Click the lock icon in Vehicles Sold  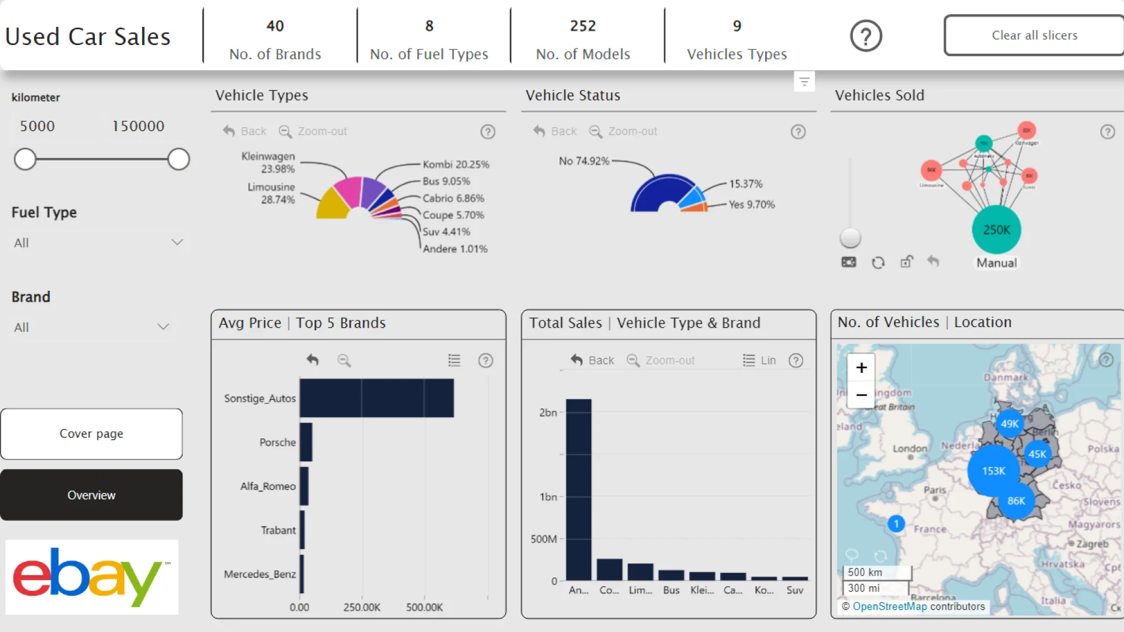pyautogui.click(x=906, y=262)
